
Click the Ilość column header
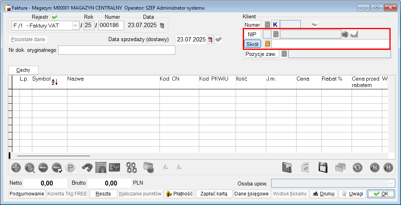tap(251, 82)
